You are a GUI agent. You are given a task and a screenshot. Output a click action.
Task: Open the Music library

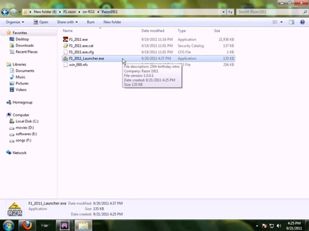pyautogui.click(x=20, y=77)
